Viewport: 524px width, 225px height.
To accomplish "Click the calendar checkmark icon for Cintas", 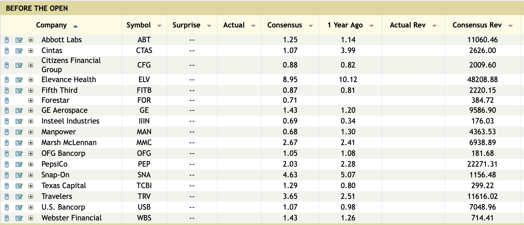I will (x=19, y=51).
